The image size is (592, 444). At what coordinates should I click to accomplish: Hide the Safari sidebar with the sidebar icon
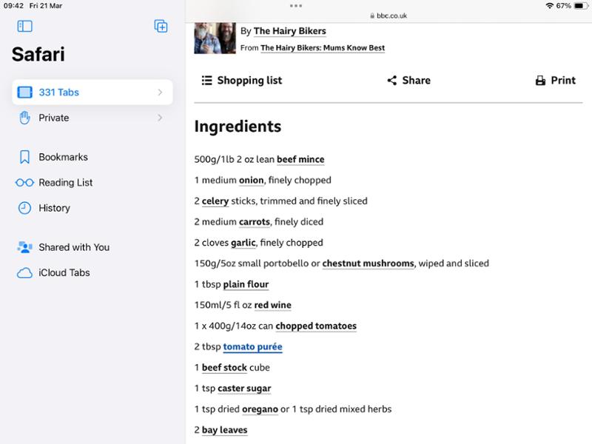click(25, 26)
